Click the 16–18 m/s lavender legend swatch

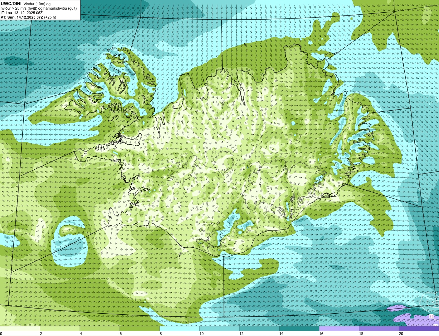(x=339, y=328)
